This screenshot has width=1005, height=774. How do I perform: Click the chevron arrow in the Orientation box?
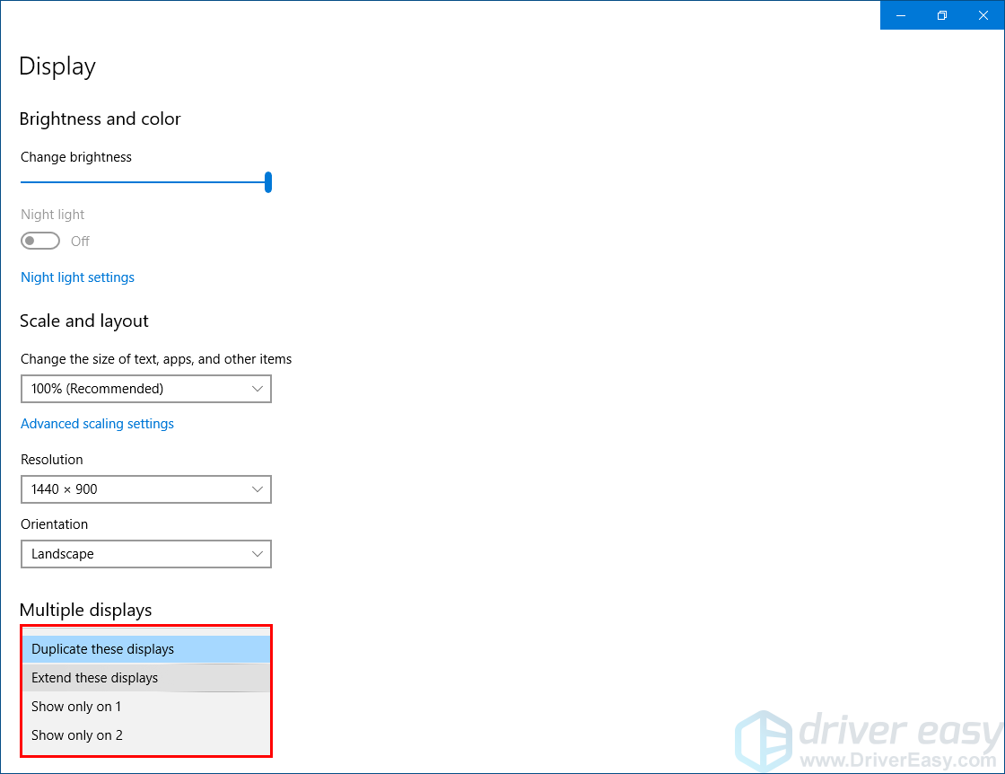(x=258, y=554)
